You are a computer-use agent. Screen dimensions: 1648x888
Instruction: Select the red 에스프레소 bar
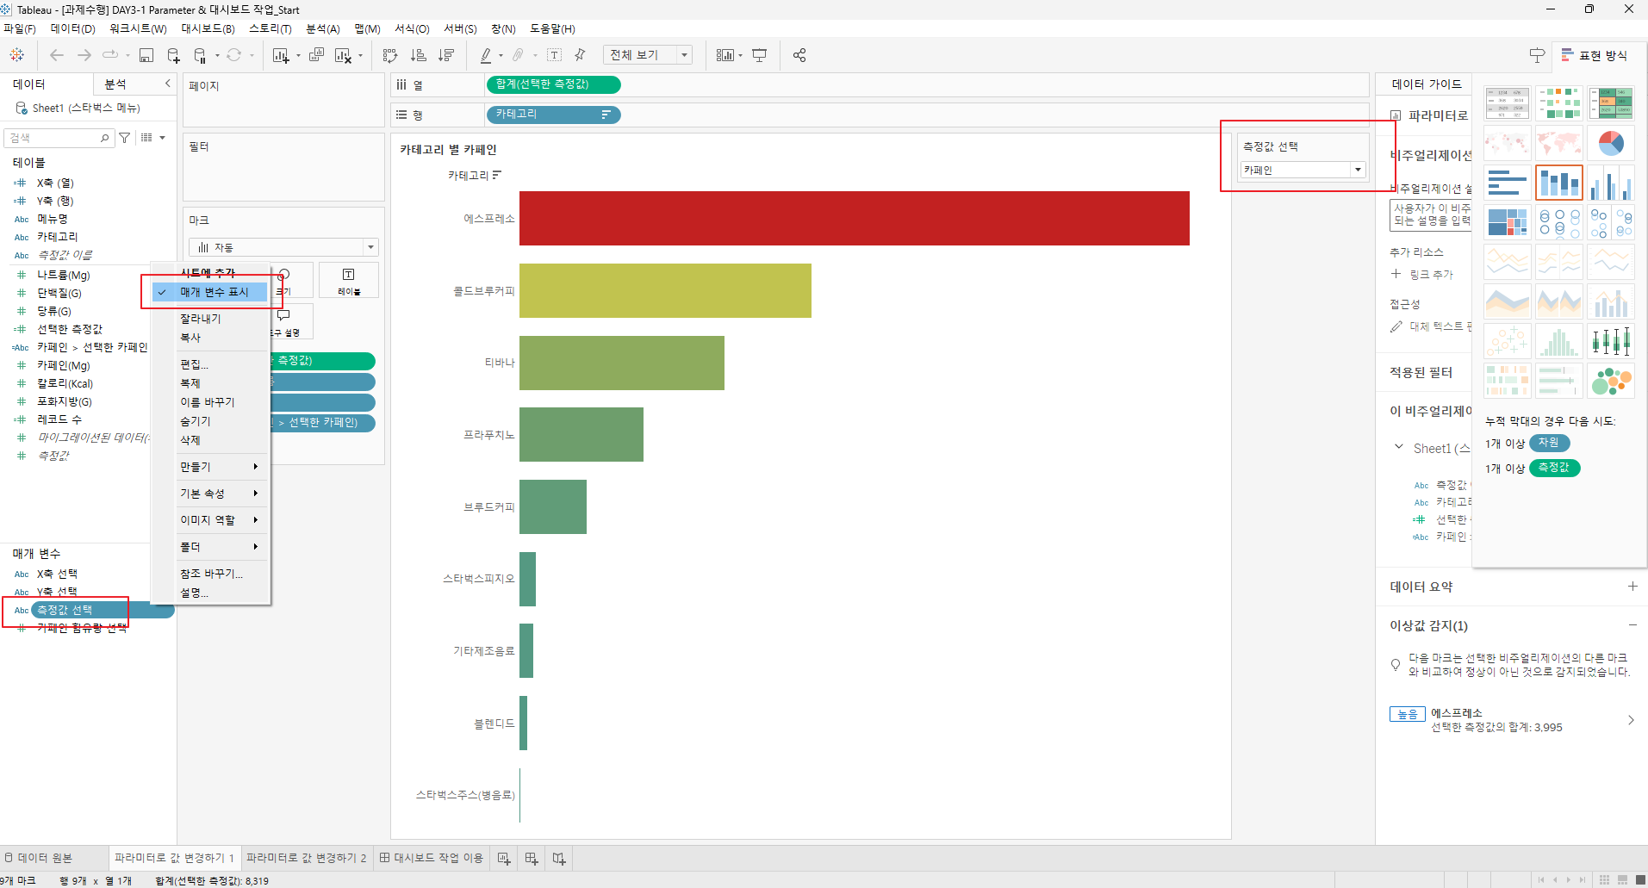point(854,219)
